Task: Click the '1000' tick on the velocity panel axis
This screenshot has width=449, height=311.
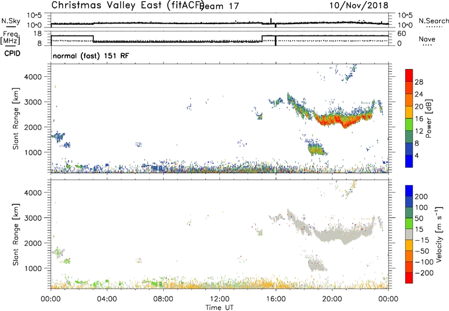Action: click(33, 268)
